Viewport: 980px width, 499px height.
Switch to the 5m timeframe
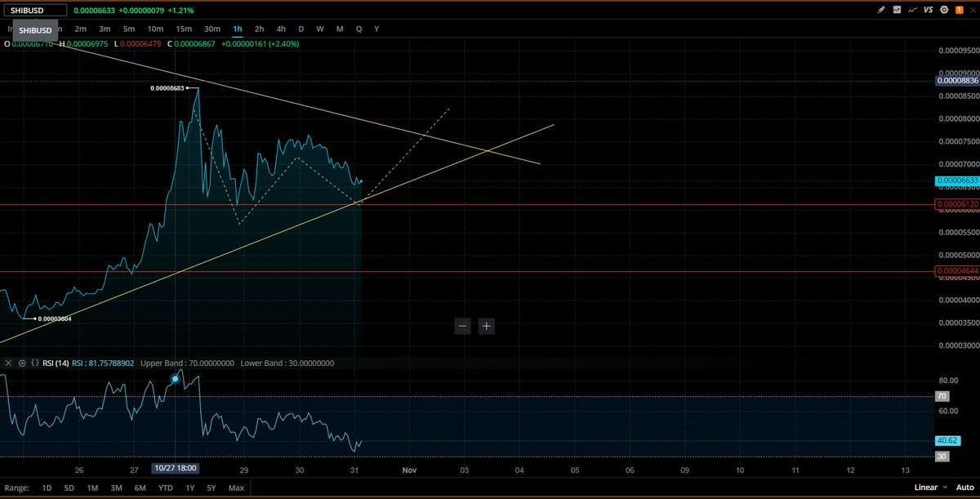(x=129, y=29)
